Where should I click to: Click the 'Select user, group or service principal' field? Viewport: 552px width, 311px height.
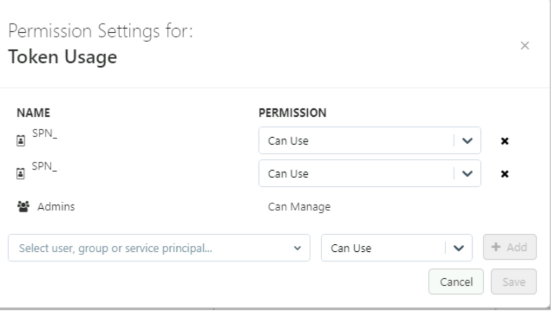click(x=151, y=248)
